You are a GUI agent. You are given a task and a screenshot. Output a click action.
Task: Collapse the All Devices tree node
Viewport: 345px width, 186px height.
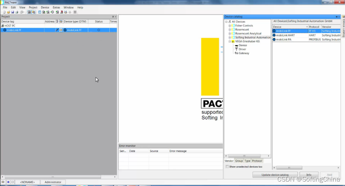(226, 22)
